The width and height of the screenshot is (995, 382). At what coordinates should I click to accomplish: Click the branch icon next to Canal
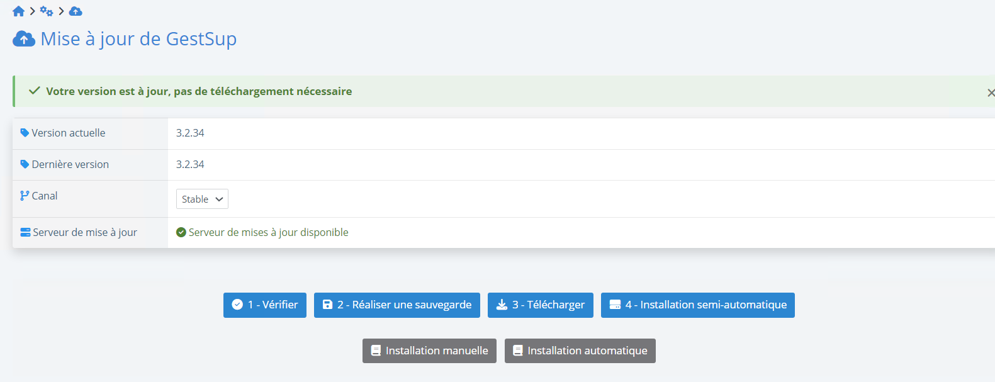25,196
